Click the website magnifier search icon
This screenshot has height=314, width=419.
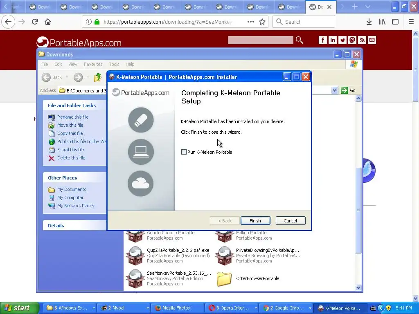[299, 40]
